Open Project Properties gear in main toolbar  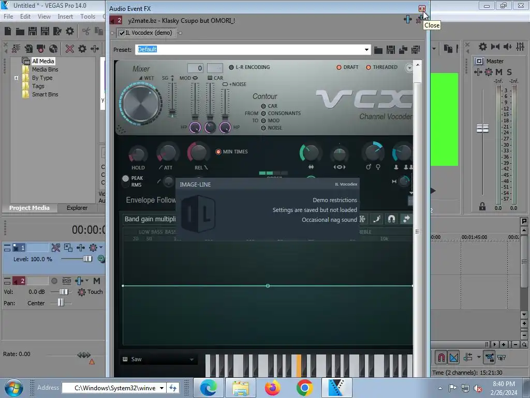(x=70, y=32)
